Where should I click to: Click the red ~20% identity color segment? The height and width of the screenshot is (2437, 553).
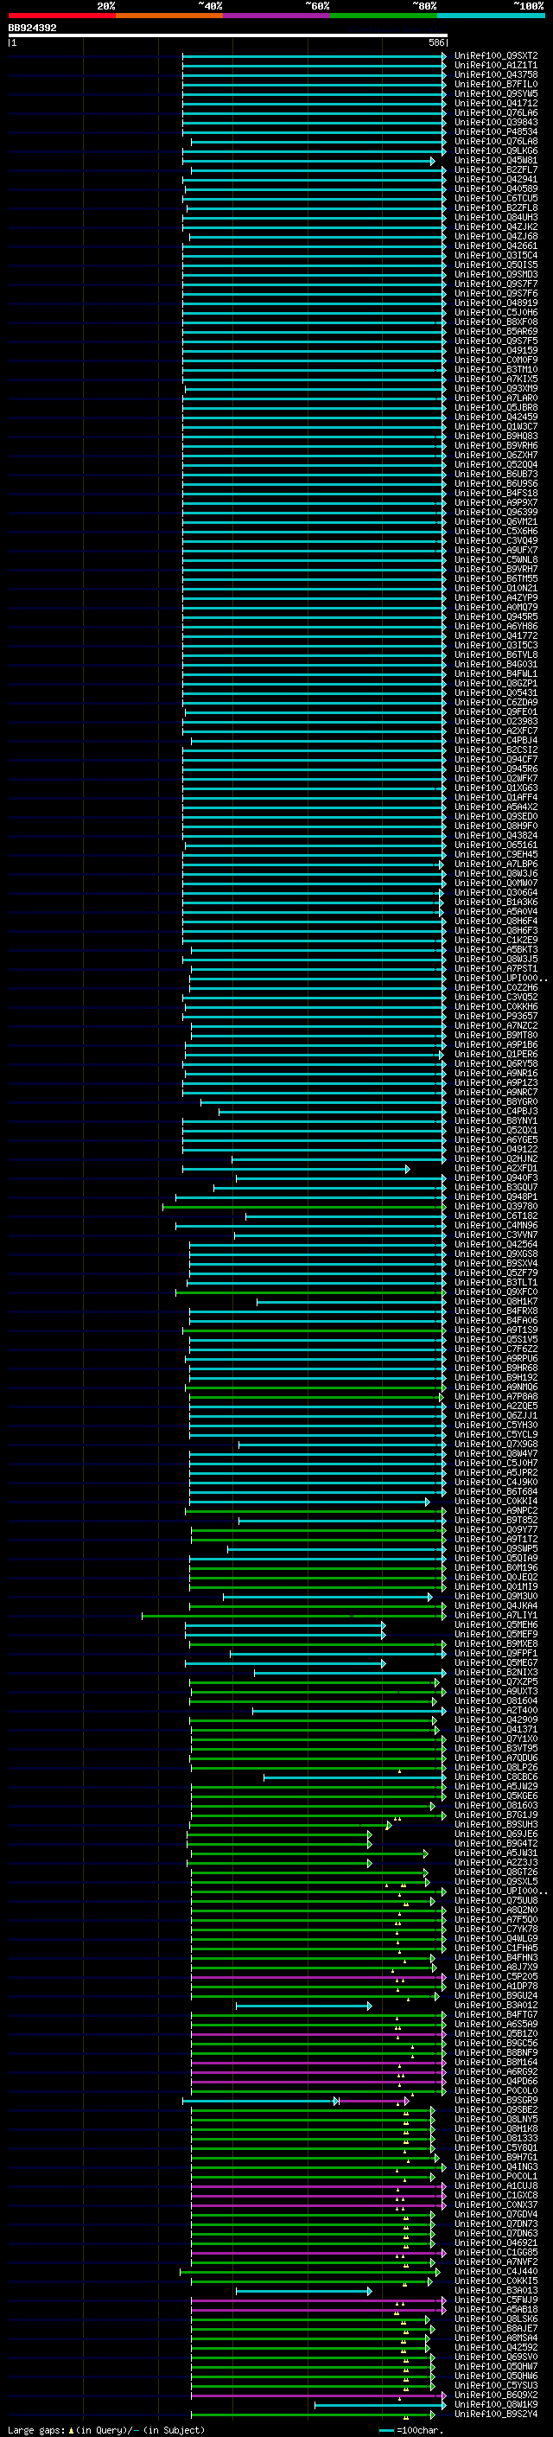click(61, 16)
